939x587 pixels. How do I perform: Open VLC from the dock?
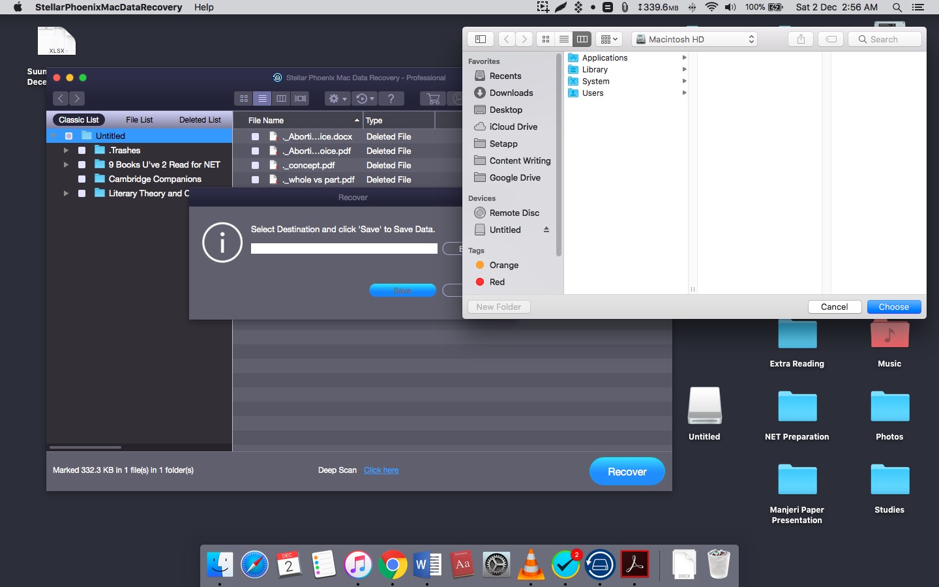531,564
